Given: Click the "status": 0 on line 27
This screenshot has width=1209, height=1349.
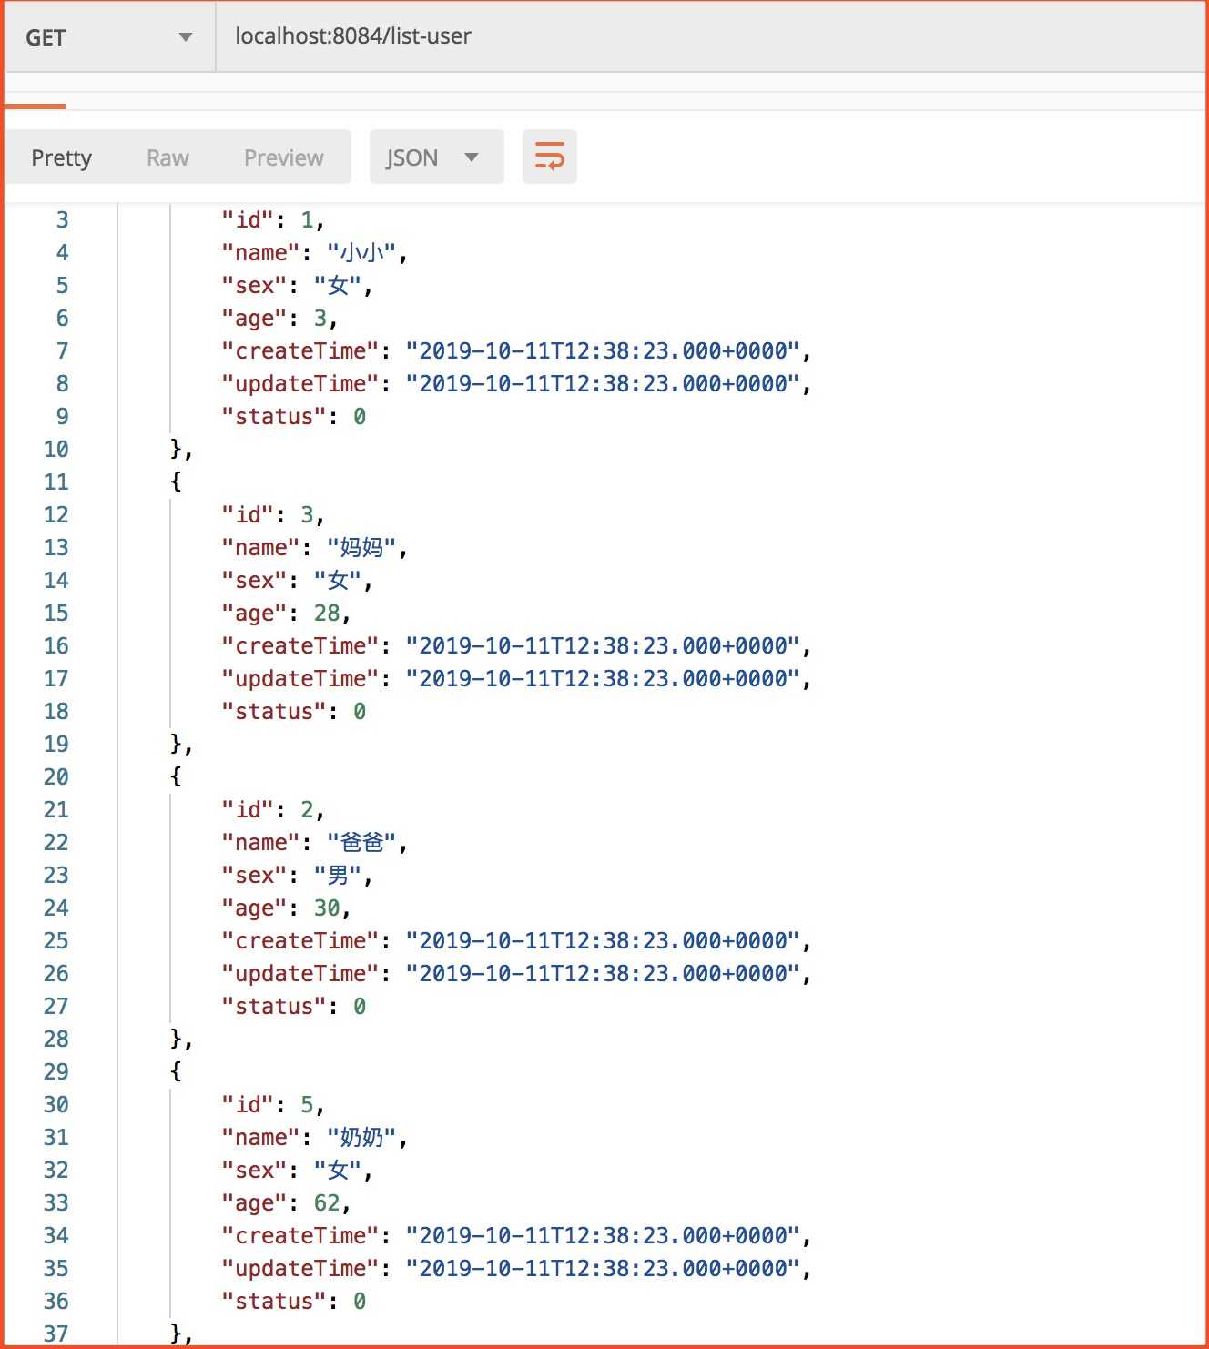Looking at the screenshot, I should click(293, 1006).
